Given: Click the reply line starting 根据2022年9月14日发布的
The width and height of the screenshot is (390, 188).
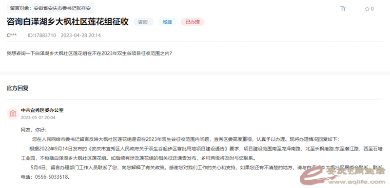Looking at the screenshot, I should (206, 149).
